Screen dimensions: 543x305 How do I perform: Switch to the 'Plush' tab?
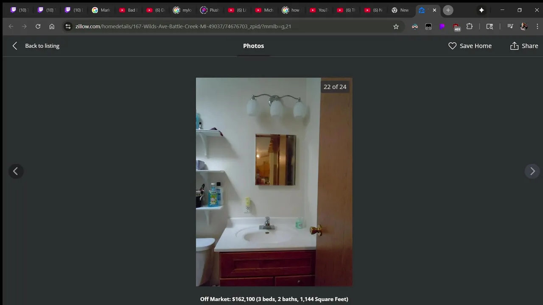210,10
